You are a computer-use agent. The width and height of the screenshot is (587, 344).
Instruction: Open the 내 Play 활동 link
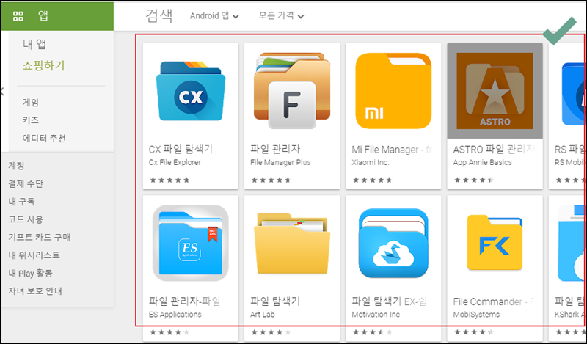click(x=30, y=274)
